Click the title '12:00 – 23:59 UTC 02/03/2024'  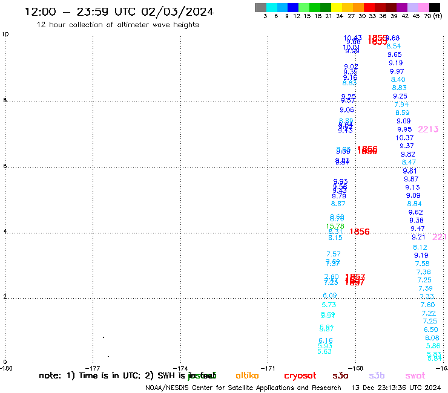pyautogui.click(x=119, y=11)
